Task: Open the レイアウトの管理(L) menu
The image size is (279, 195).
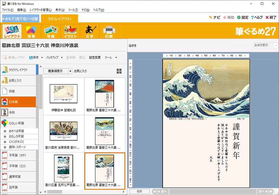Action: point(41,10)
